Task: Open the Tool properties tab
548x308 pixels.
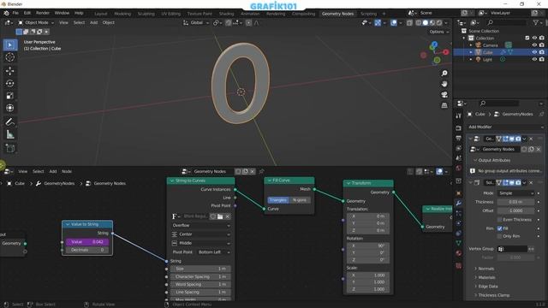Action: click(x=459, y=115)
